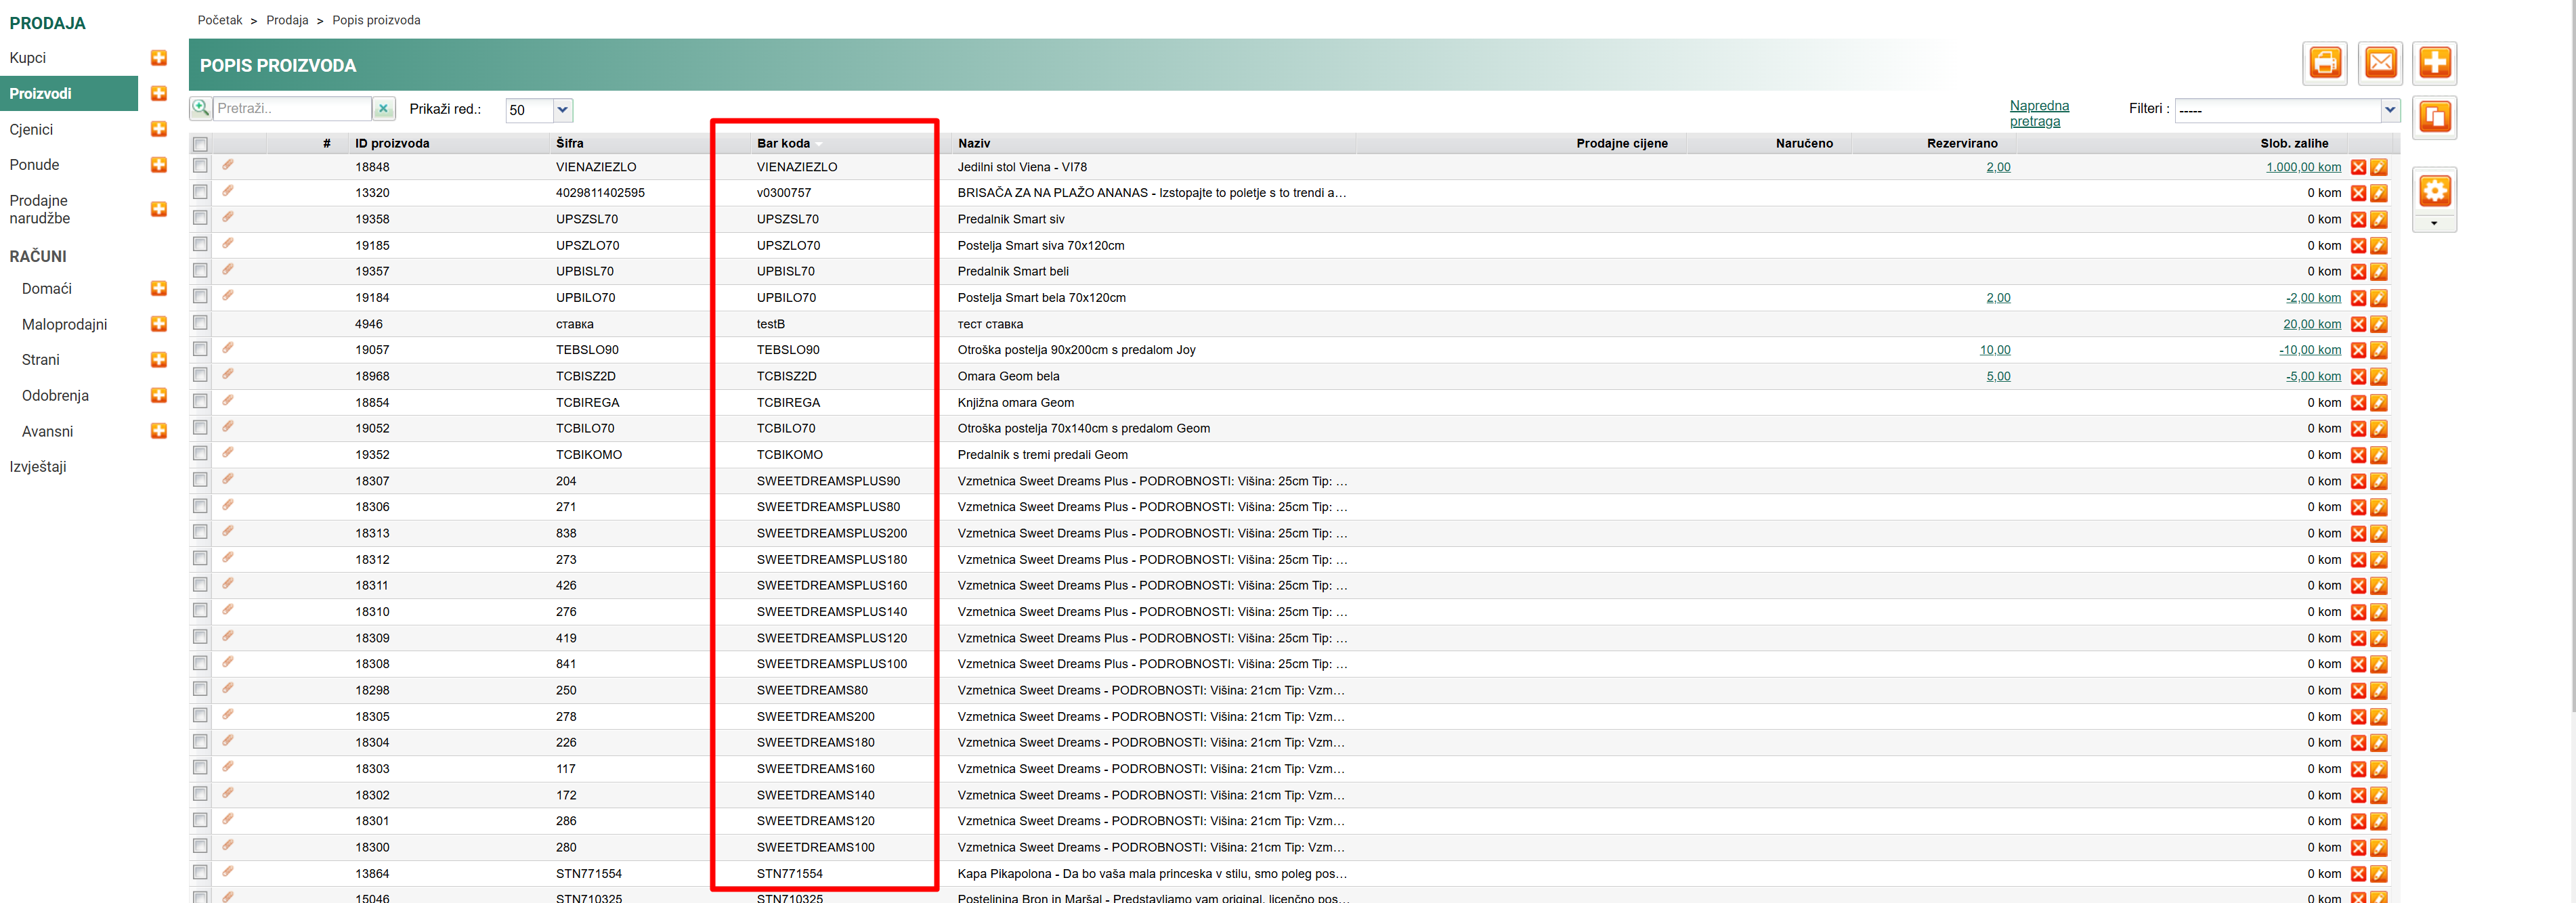This screenshot has width=2576, height=903.
Task: Click the print icon in header
Action: click(2325, 63)
